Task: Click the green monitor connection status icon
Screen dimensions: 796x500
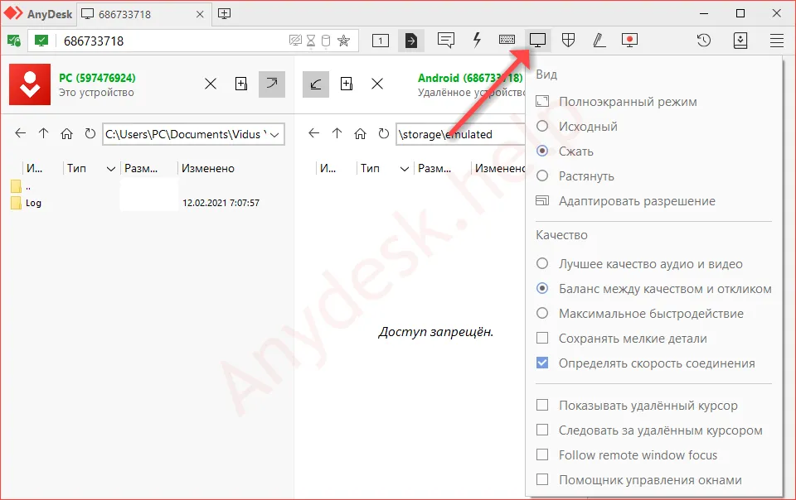Action: (x=41, y=41)
